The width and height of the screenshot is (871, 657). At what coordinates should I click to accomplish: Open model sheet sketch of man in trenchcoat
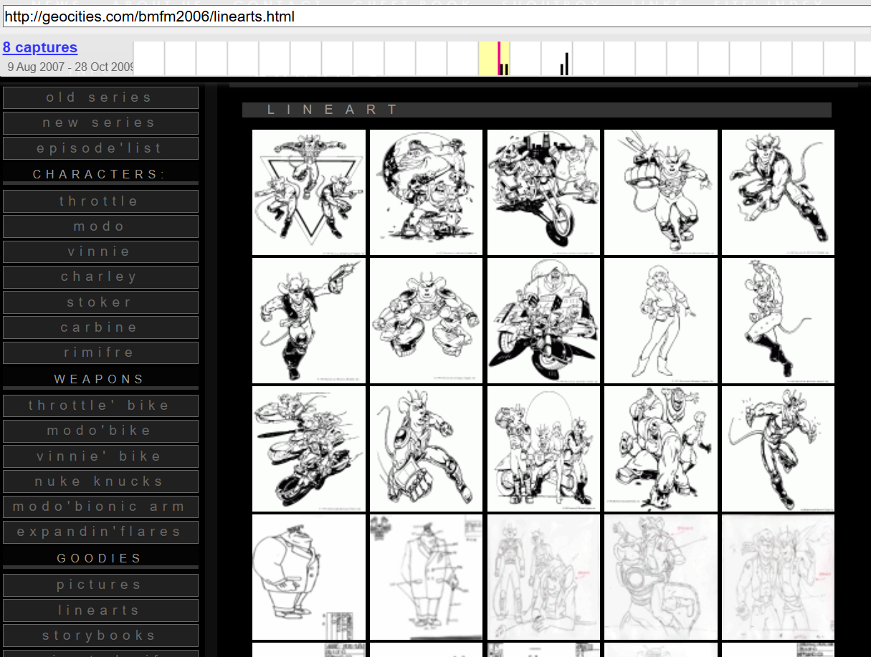427,577
